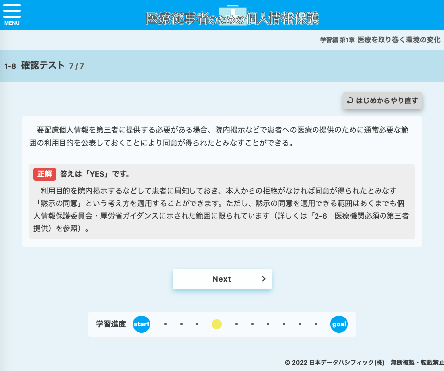Click the yellow current progress dot
The width and height of the screenshot is (444, 371).
pos(217,324)
